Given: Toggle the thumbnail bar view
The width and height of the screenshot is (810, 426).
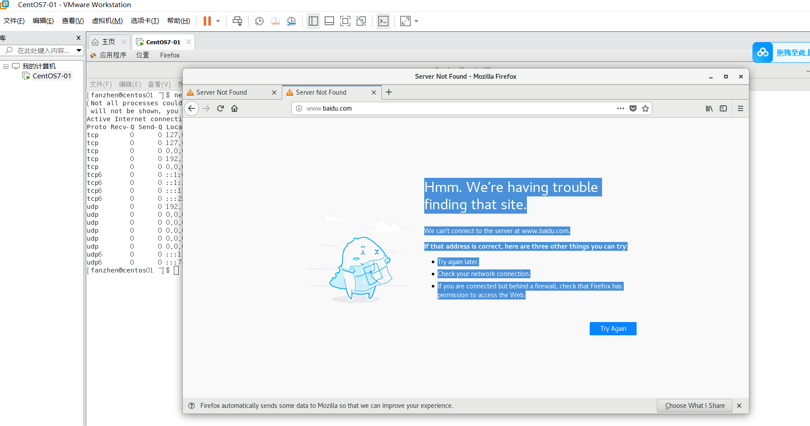Looking at the screenshot, I should [329, 21].
